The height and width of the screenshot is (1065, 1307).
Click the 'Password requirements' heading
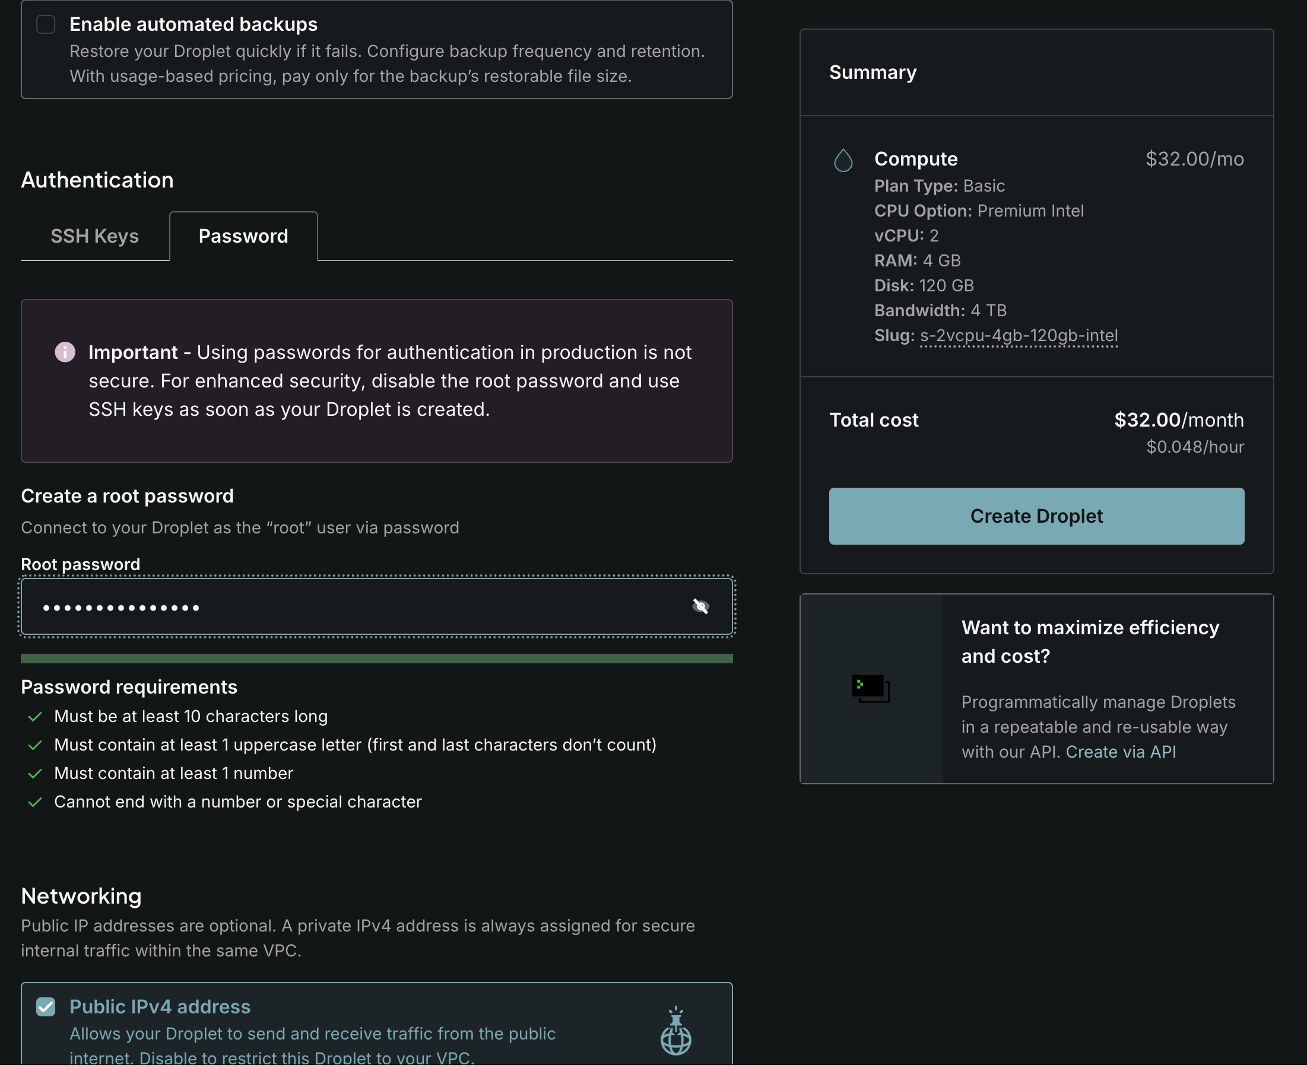(129, 687)
